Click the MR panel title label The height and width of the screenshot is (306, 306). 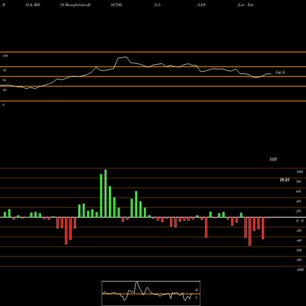click(x=273, y=159)
